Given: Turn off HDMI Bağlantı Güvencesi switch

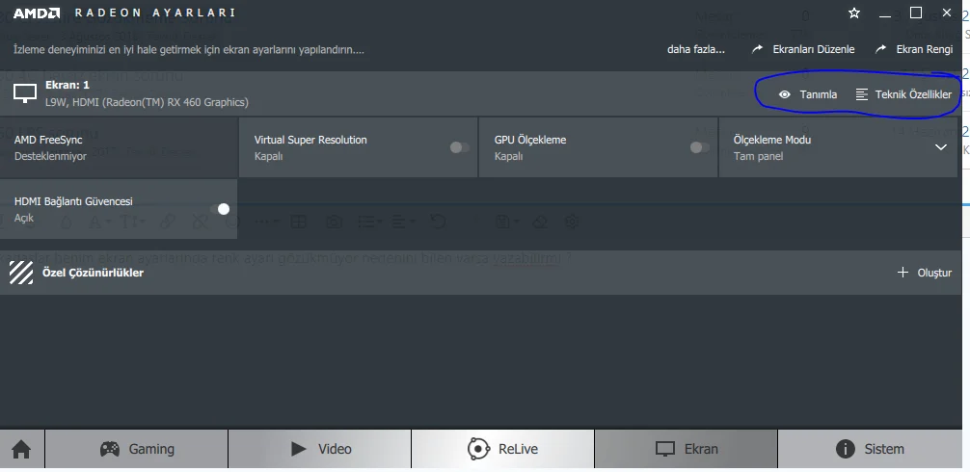Looking at the screenshot, I should coord(220,209).
